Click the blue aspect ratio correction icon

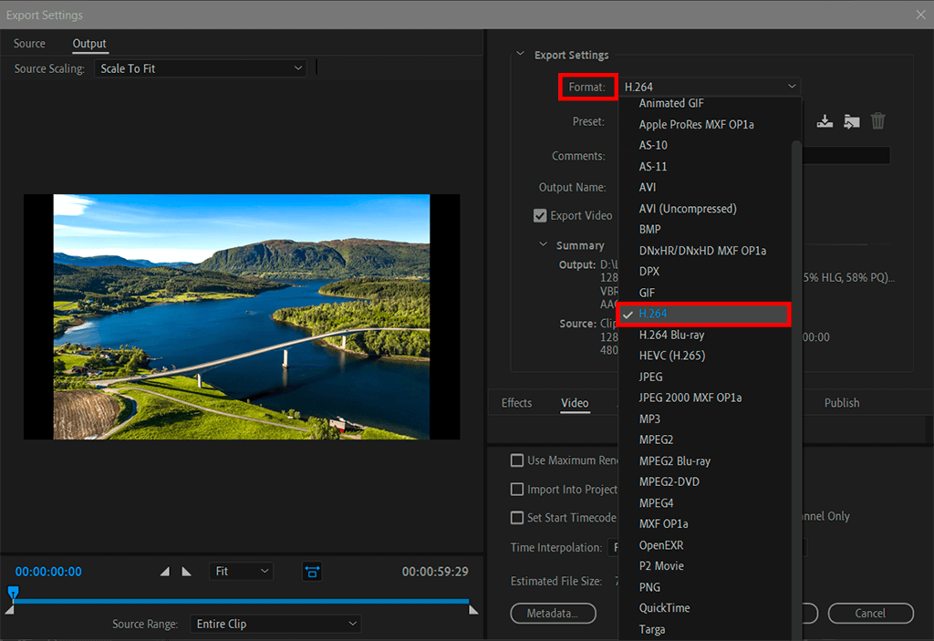pyautogui.click(x=312, y=572)
